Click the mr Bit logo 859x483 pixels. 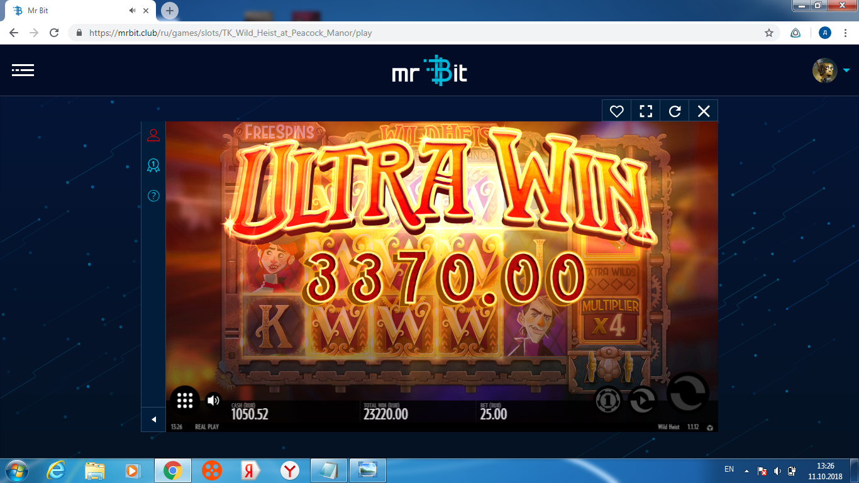(x=429, y=70)
